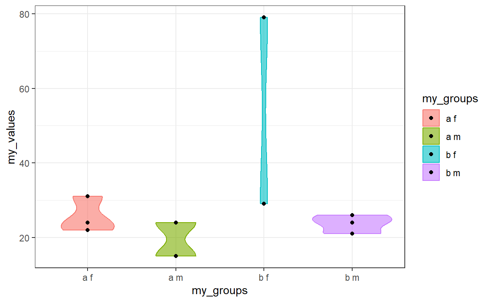Click the 'b f' bottom point at 29
Image resolution: width=490 pixels, height=302 pixels.
264,204
